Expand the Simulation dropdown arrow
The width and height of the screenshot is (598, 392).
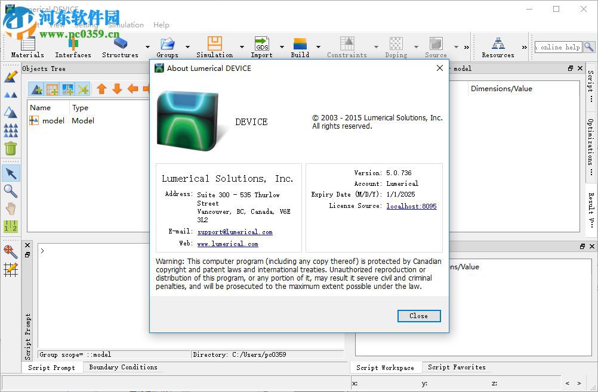coord(242,46)
